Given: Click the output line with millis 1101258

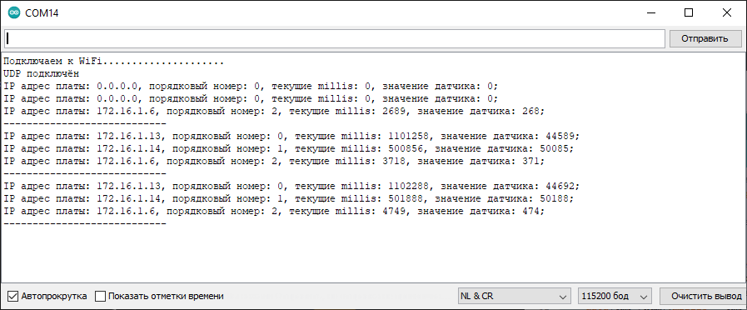Looking at the screenshot, I should (291, 136).
